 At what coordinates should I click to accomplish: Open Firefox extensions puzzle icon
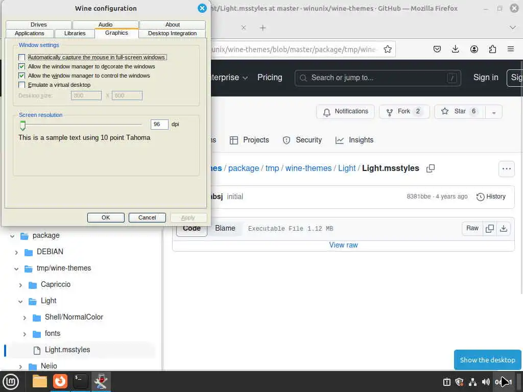492,50
